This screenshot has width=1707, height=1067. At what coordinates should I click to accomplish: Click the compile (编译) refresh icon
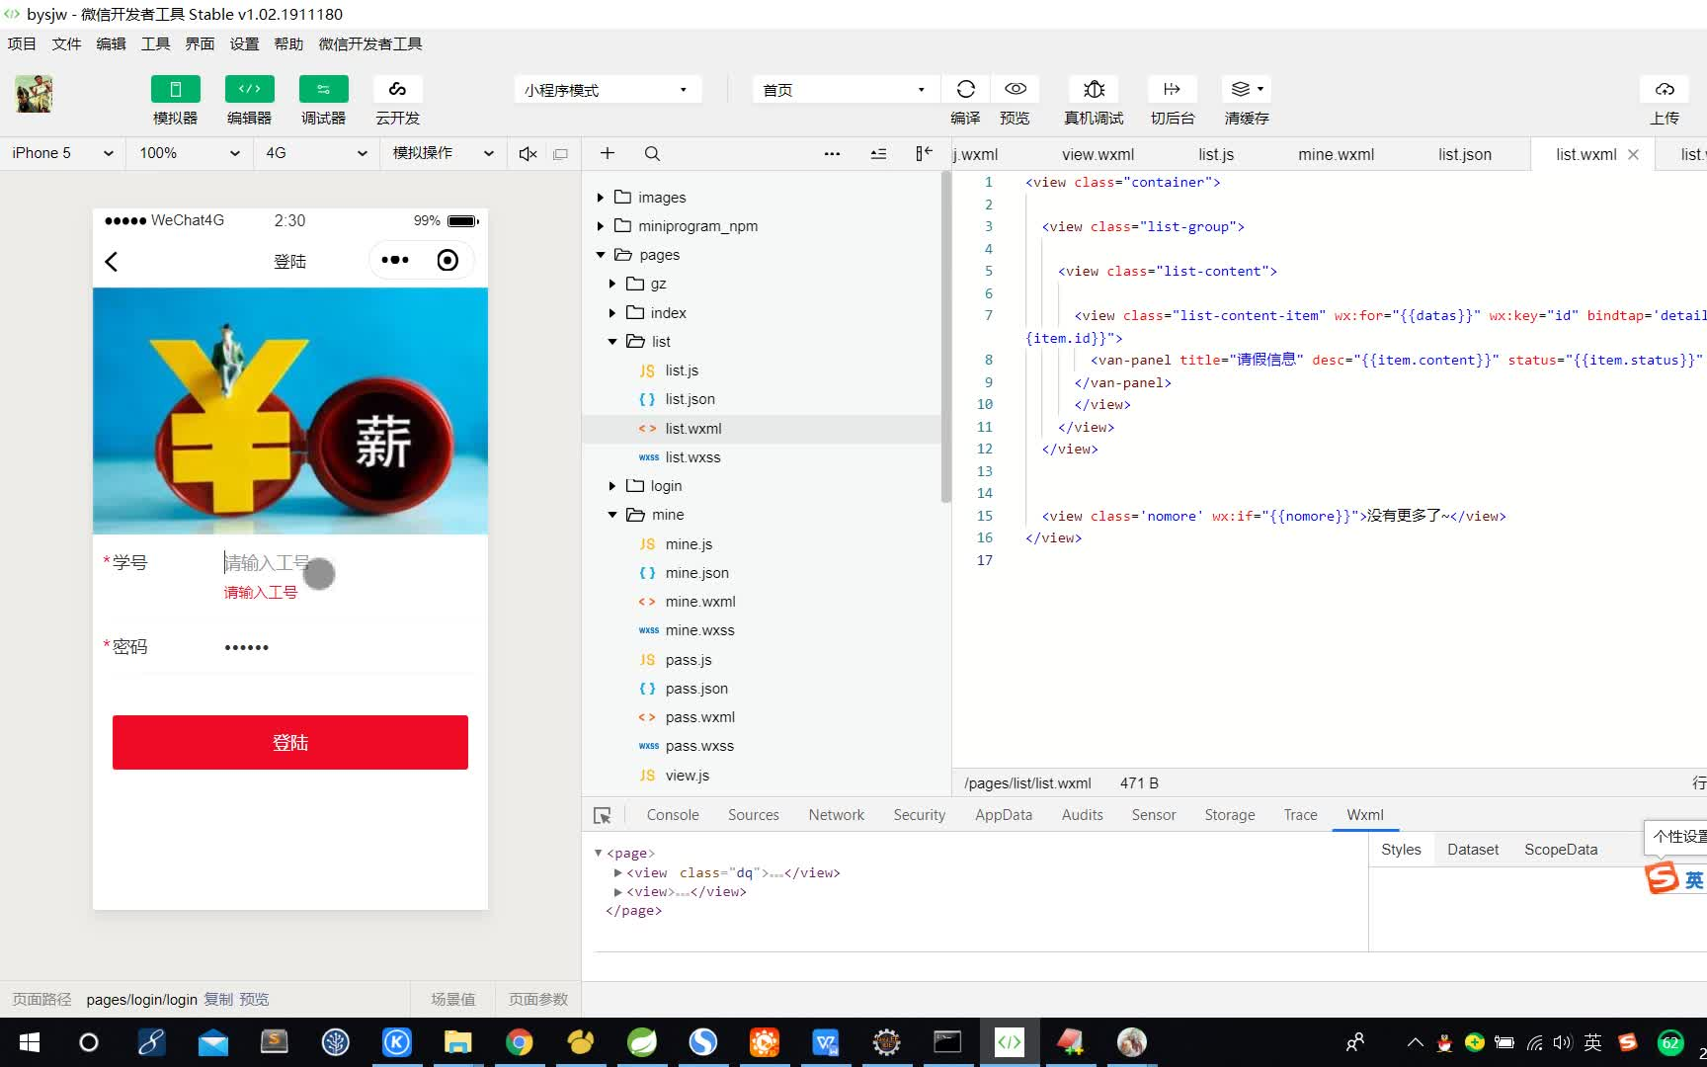(x=965, y=89)
